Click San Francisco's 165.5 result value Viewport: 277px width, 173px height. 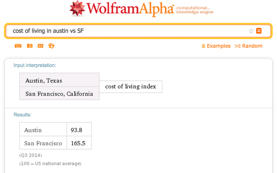click(79, 143)
